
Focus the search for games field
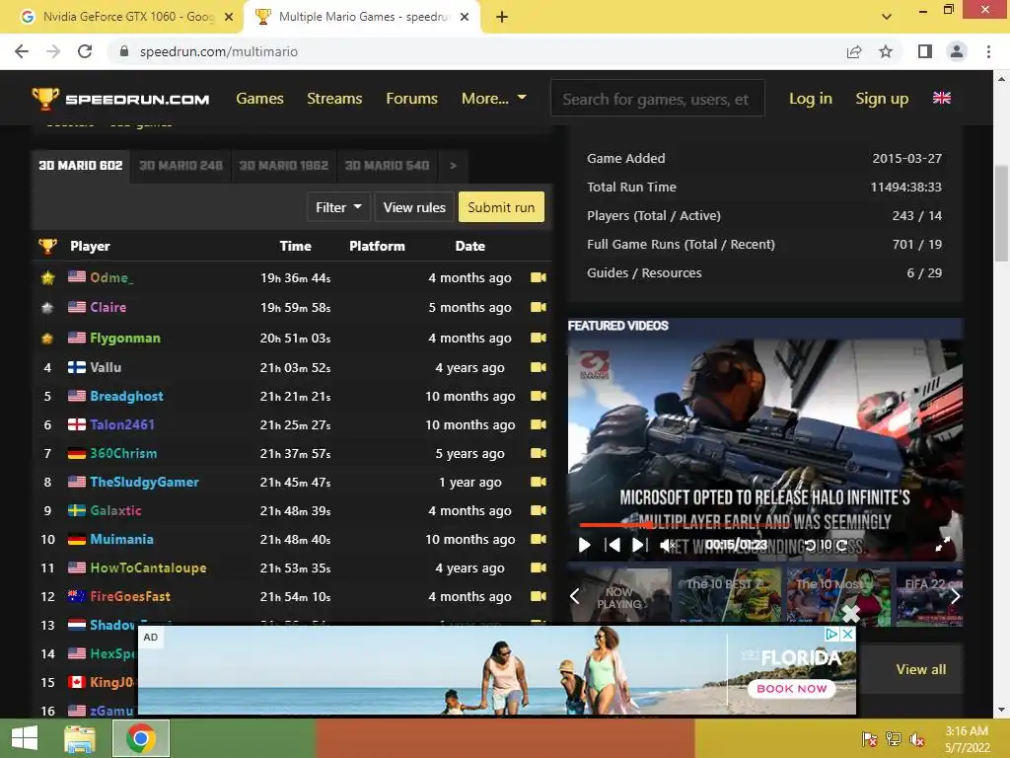(658, 99)
